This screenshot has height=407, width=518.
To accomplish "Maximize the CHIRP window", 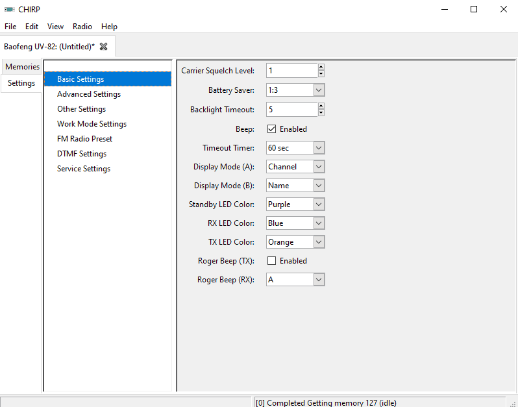I will tap(474, 9).
